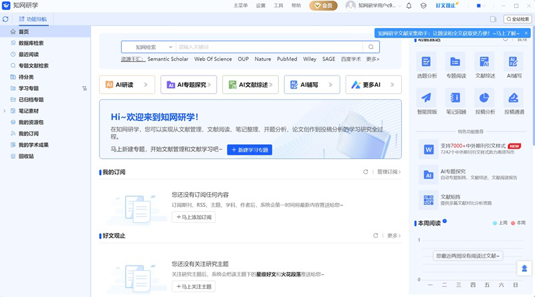Open 笔记回顾 notebook icon

pyautogui.click(x=455, y=97)
